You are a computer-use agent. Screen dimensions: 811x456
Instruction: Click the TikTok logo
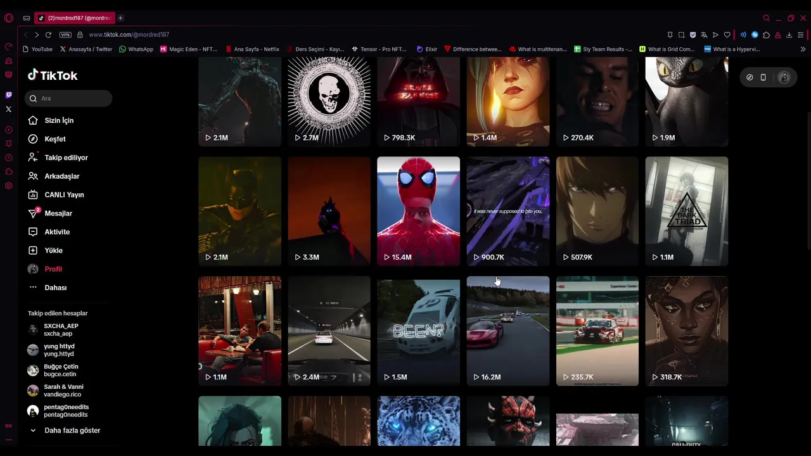tap(53, 75)
